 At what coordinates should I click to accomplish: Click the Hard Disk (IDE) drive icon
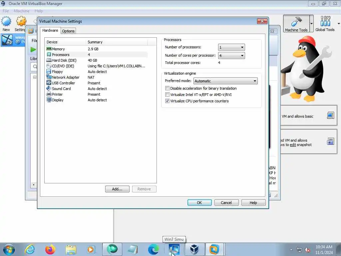click(49, 60)
